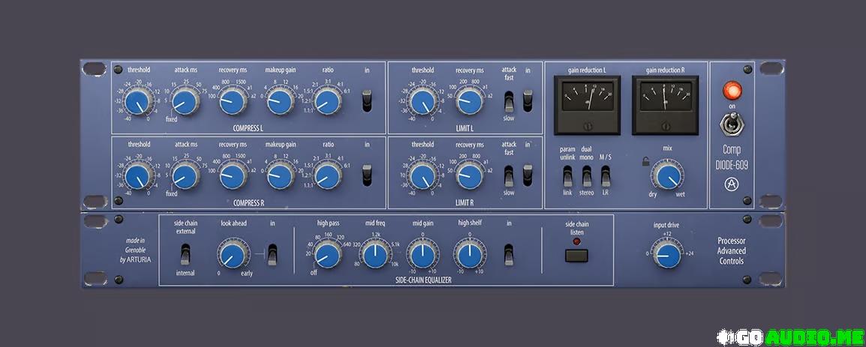Toggle the Compress R in switch
Screen dimensions: 866x347
click(x=367, y=175)
